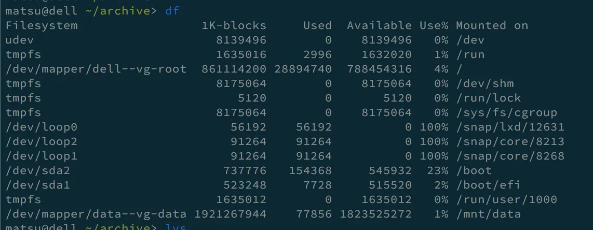Click the Use% column header
The height and width of the screenshot is (230, 593).
(x=433, y=25)
